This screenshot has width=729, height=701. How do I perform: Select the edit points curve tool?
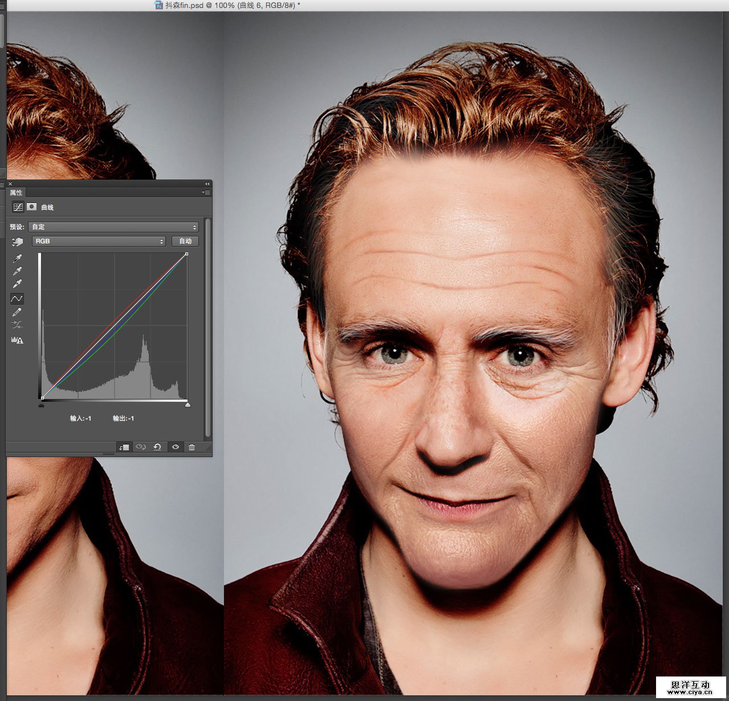(x=17, y=299)
